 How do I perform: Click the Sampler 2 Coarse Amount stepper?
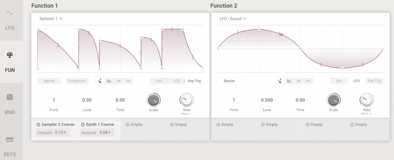pos(60,133)
